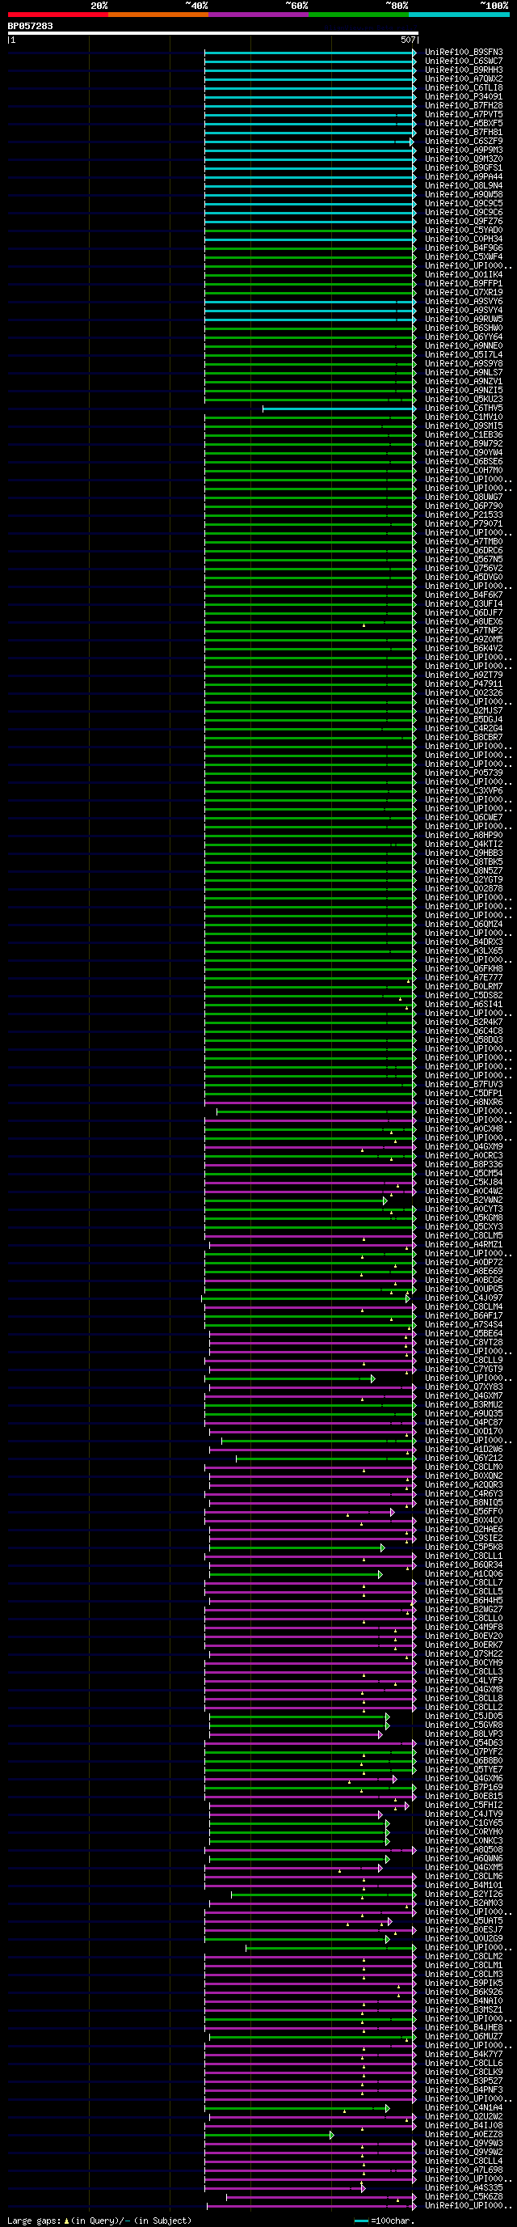Open hit UniRef100_B6AF17
This screenshot has height=2227, width=517.
tap(464, 1316)
